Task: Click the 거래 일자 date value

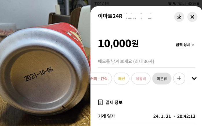Action: tap(174, 116)
